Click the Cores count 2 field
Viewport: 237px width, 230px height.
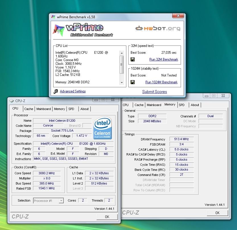click(x=83, y=200)
